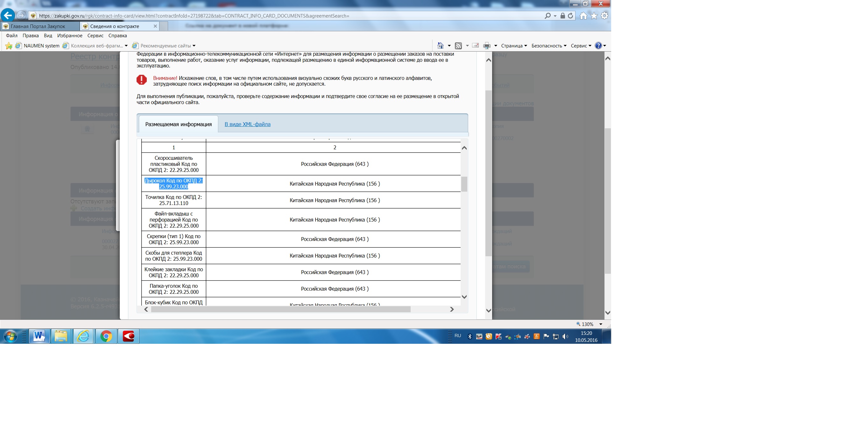This screenshot has width=862, height=438.
Task: Click the security lock icon in the address bar
Action: (x=562, y=15)
